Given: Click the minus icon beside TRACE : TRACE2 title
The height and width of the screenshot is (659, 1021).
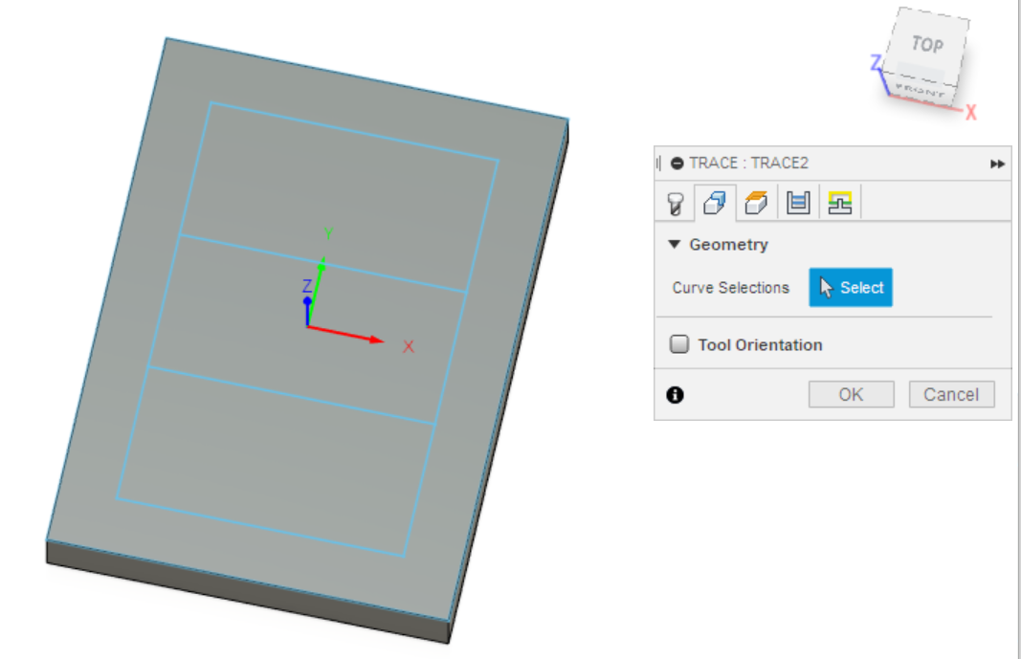Looking at the screenshot, I should [679, 162].
